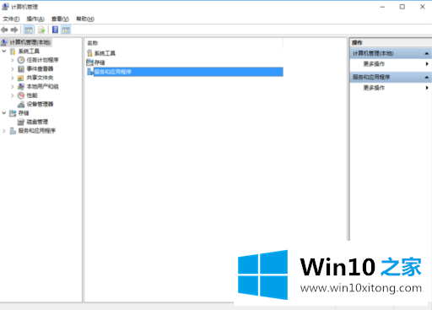
Task: Select the 性能 monitor icon in tree
Action: click(x=21, y=95)
